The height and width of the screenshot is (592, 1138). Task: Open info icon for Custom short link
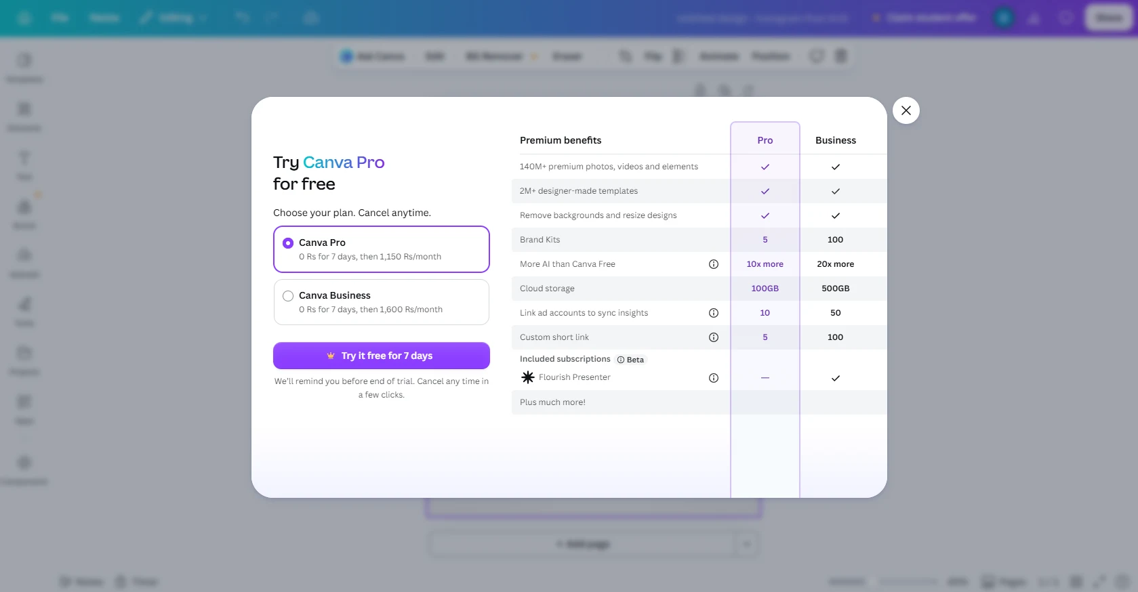pyautogui.click(x=713, y=337)
